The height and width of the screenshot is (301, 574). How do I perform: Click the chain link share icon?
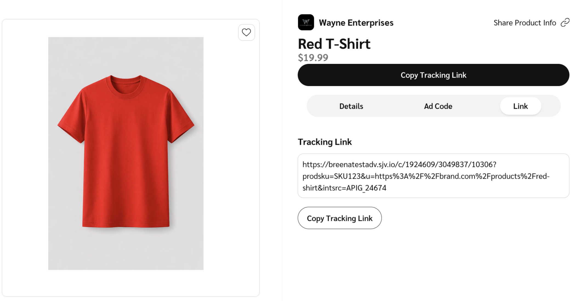point(565,22)
